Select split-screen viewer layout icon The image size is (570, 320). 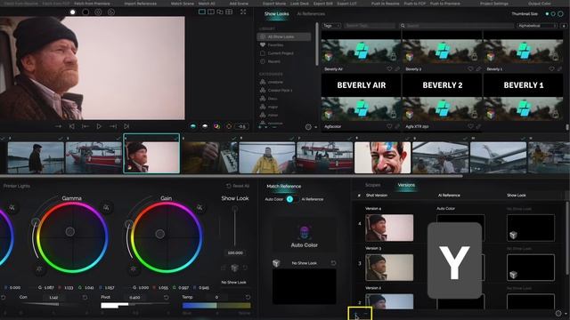click(x=211, y=12)
